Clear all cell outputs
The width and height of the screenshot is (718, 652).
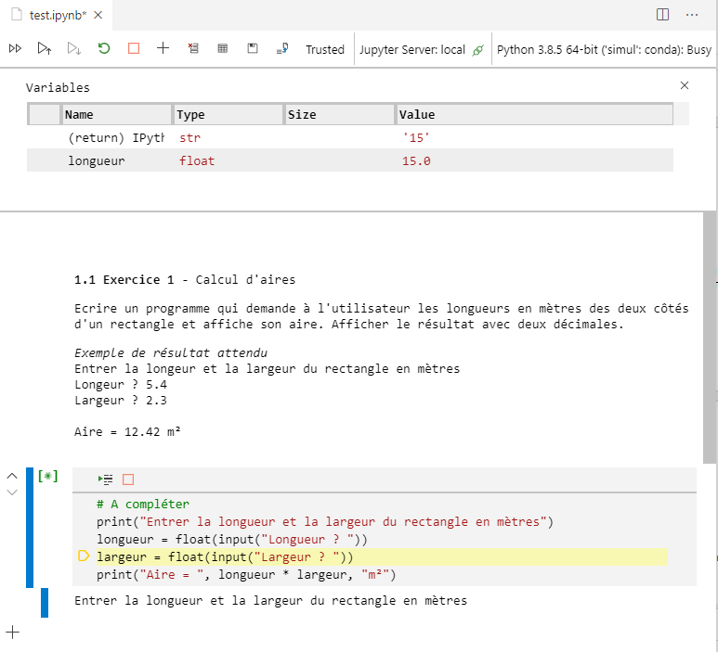click(x=193, y=48)
